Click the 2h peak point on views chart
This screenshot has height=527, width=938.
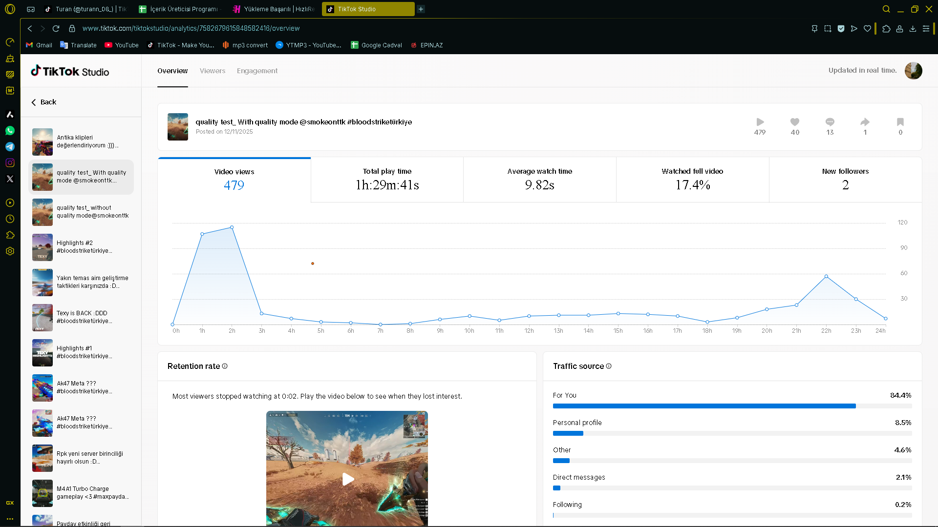tap(232, 227)
